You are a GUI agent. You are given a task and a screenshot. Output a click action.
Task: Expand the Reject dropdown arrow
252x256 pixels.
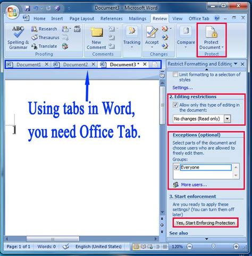(x=171, y=28)
